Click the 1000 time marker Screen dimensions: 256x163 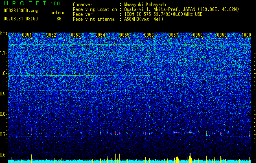click(246, 35)
